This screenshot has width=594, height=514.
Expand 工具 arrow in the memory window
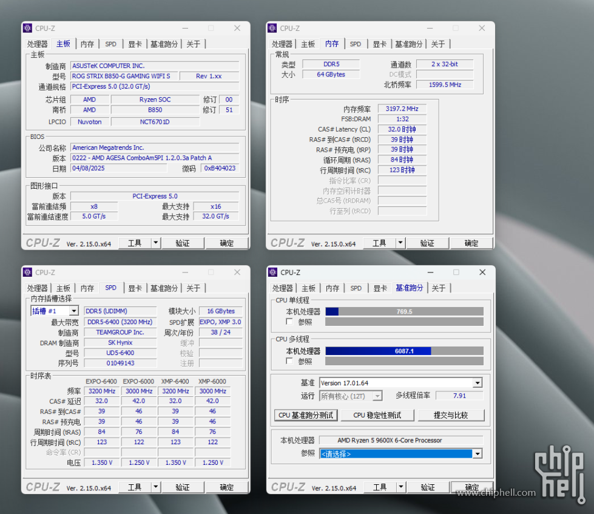click(400, 243)
